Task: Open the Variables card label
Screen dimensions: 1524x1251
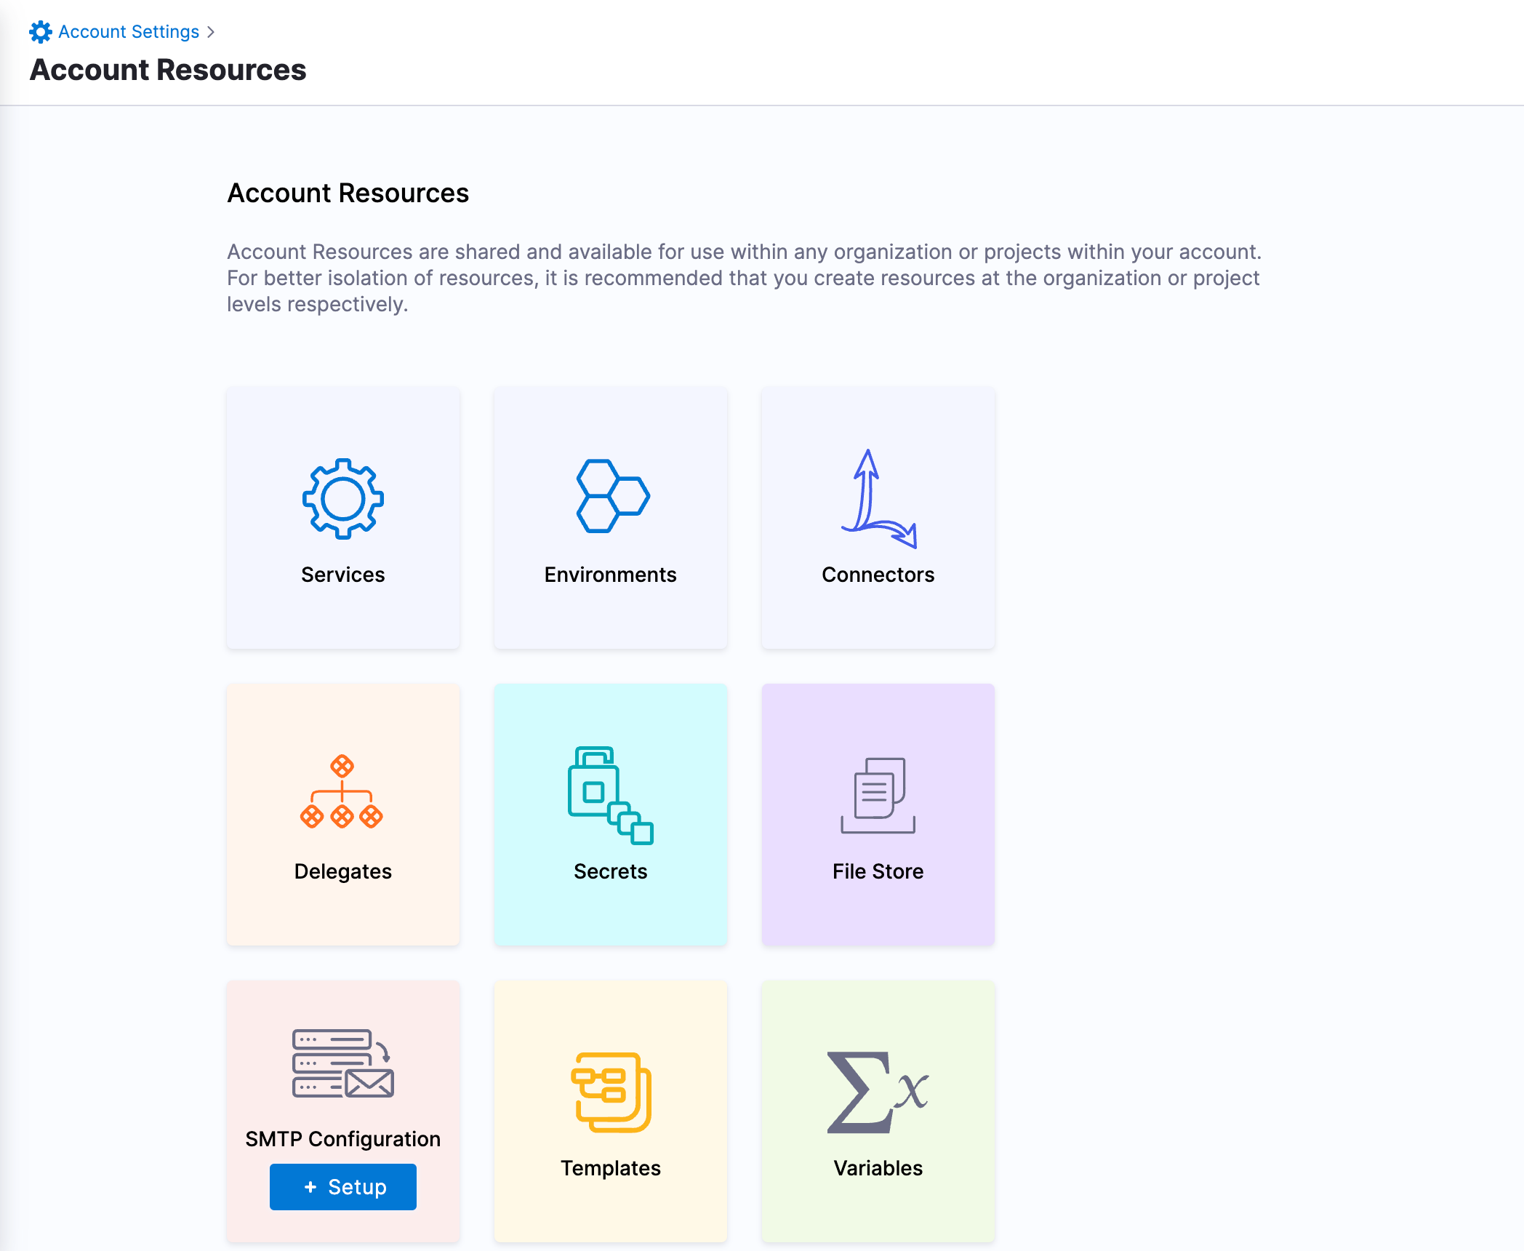Action: tap(878, 1168)
